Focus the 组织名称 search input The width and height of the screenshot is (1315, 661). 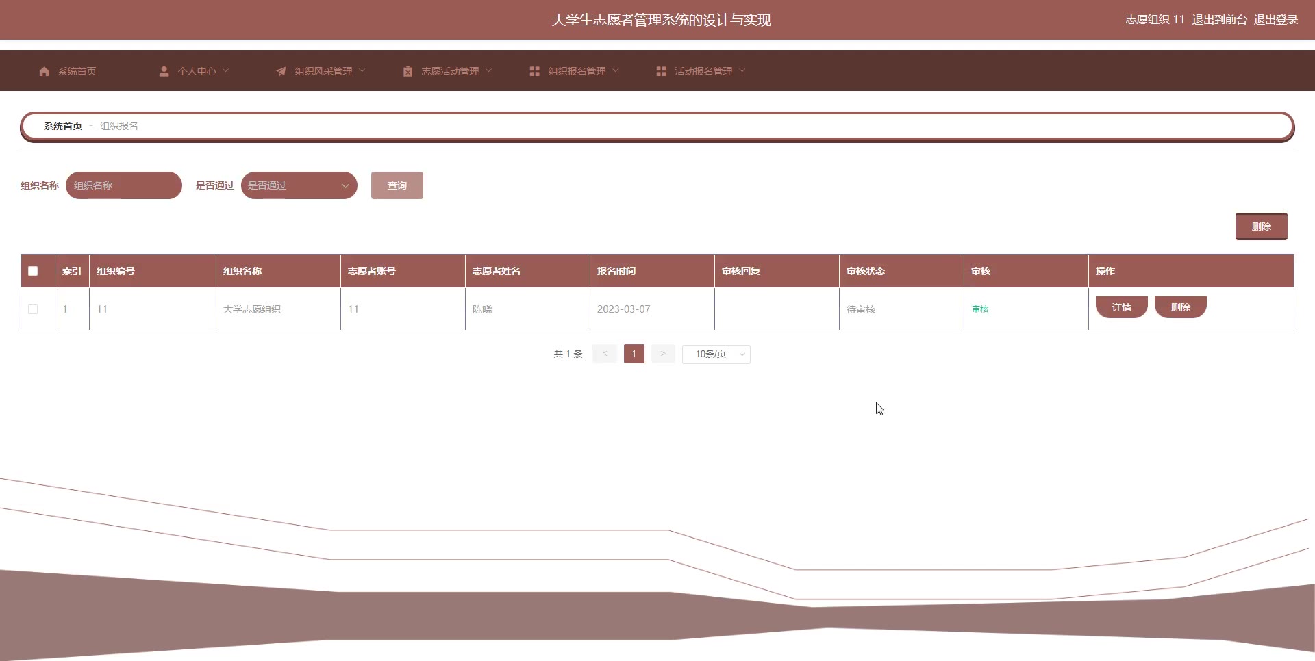click(124, 185)
